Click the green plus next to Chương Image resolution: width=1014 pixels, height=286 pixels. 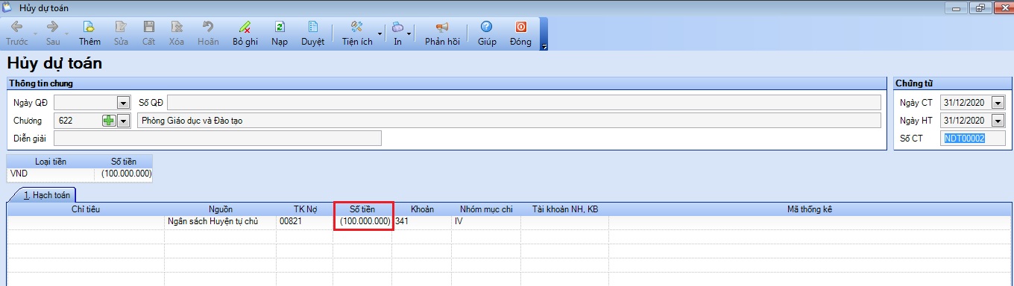[109, 120]
